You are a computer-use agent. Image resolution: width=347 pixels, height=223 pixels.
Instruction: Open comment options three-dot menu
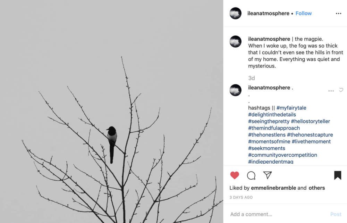click(x=331, y=91)
